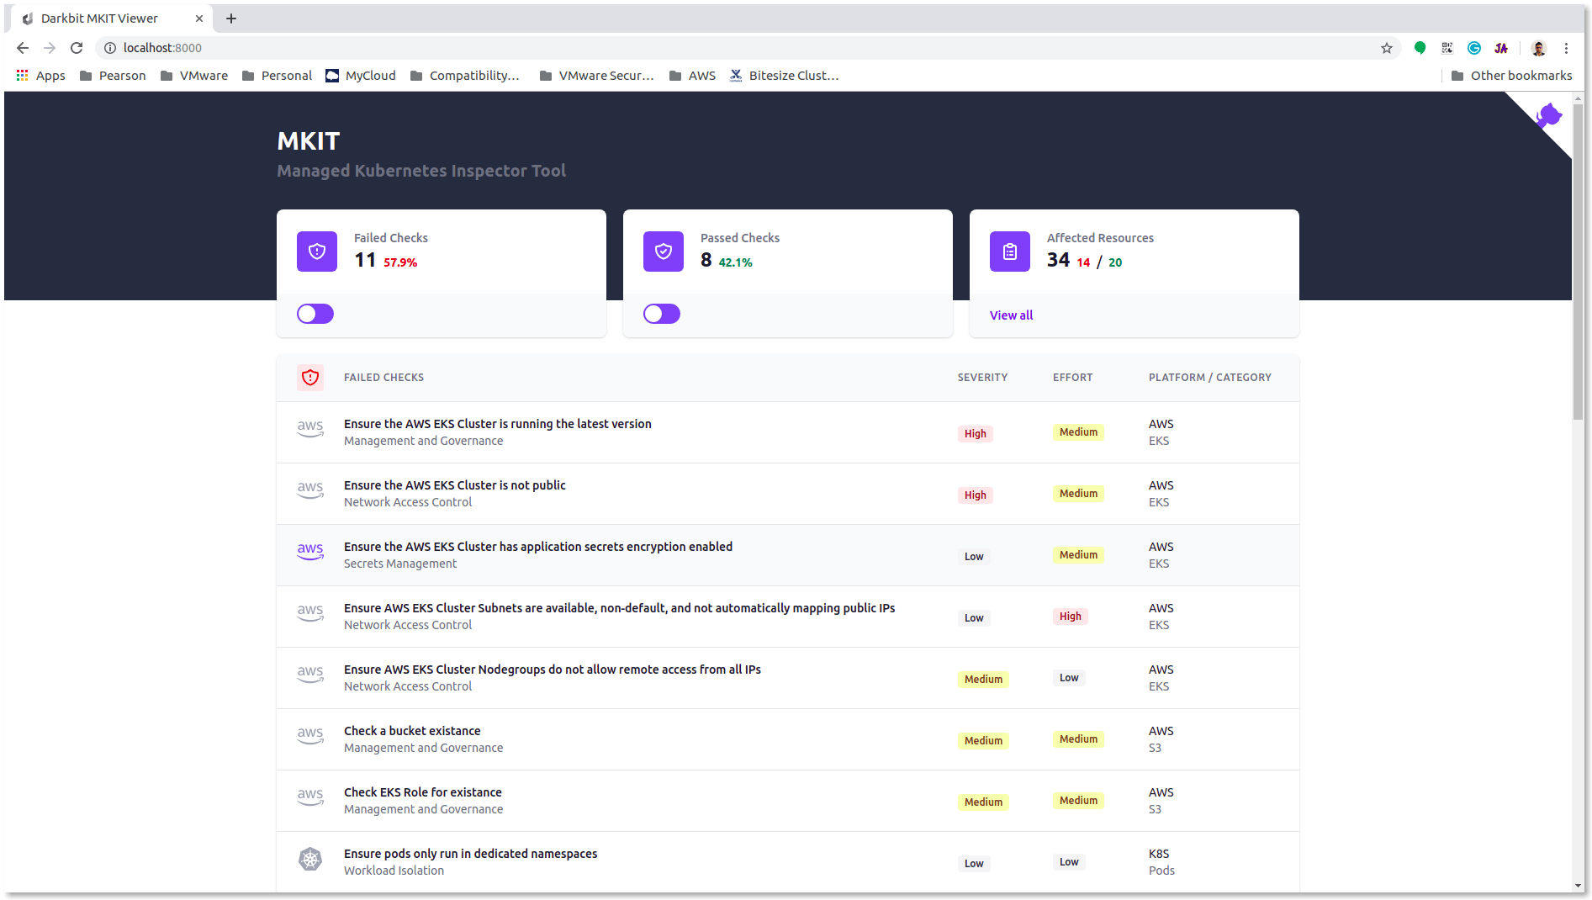
Task: Open the MyCloud bookmark
Action: pos(361,76)
